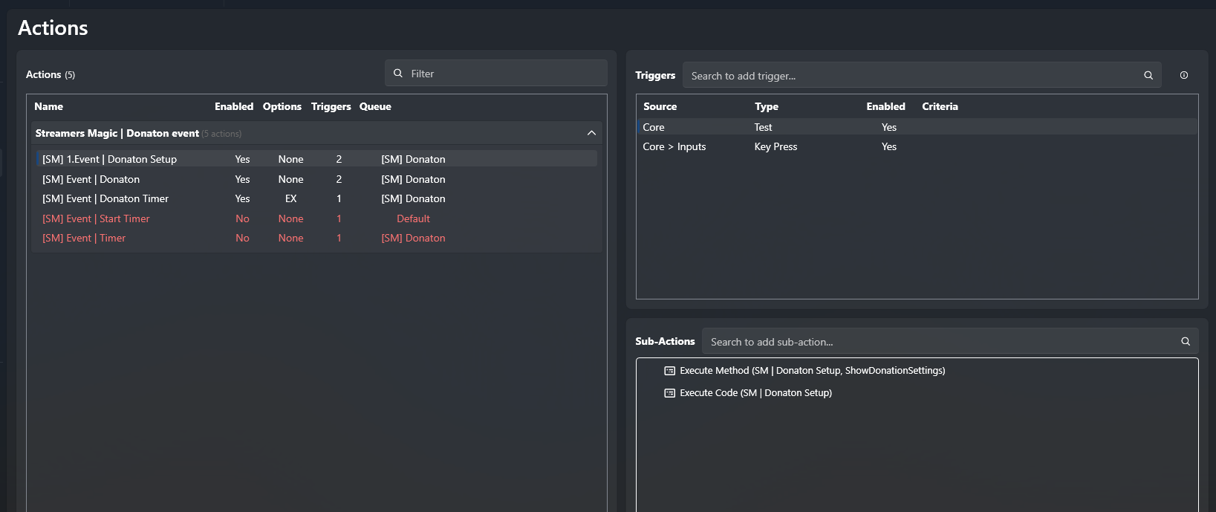Viewport: 1216px width, 512px height.
Task: Select the Key Press trigger row
Action: click(x=776, y=146)
